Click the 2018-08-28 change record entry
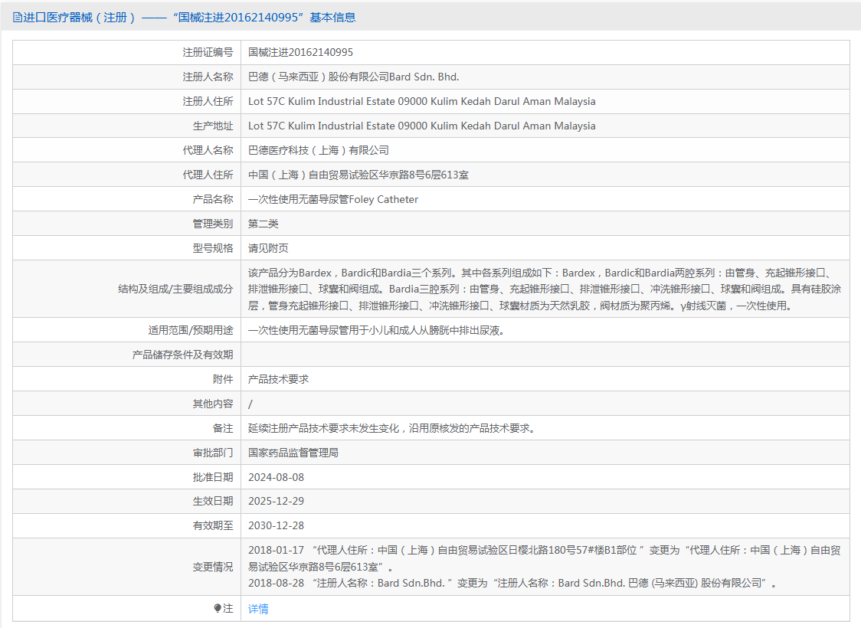The height and width of the screenshot is (628, 861). (512, 583)
